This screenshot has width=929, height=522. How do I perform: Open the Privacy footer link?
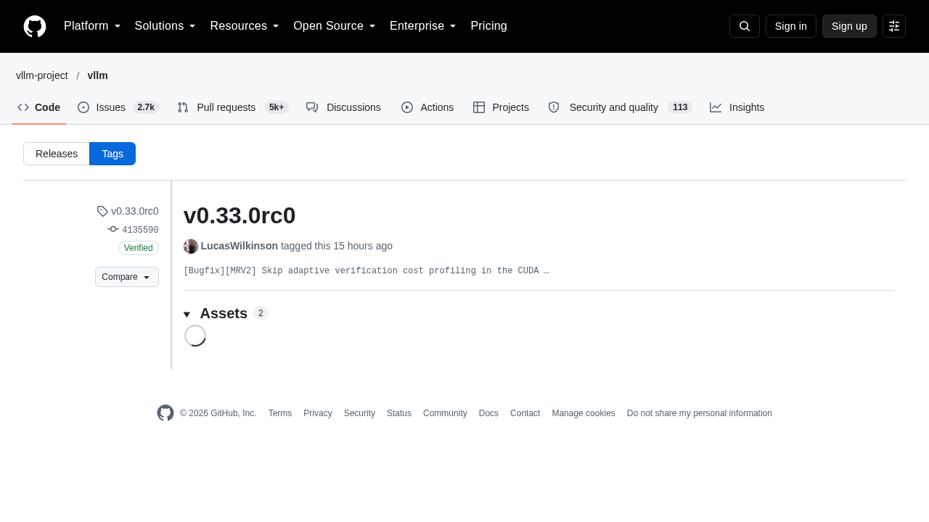coord(318,413)
